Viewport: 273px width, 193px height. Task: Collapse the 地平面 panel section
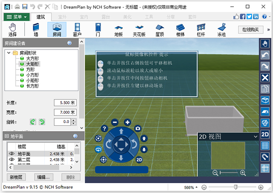7,136
